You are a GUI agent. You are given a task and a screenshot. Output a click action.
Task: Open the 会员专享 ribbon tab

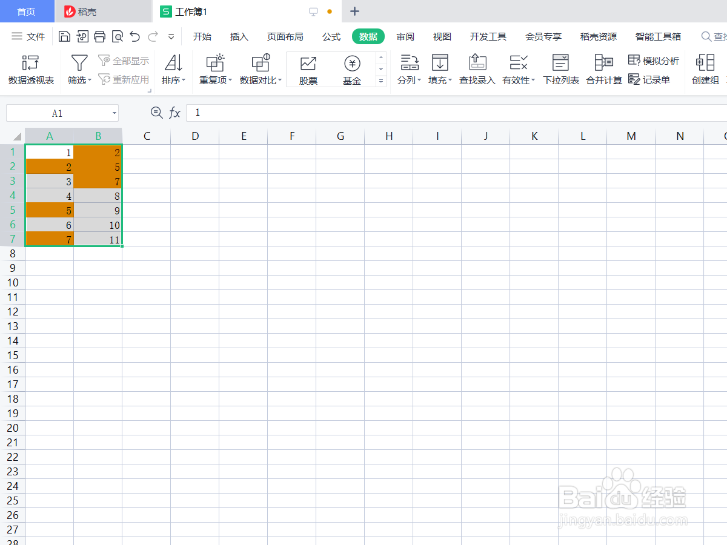(x=543, y=37)
